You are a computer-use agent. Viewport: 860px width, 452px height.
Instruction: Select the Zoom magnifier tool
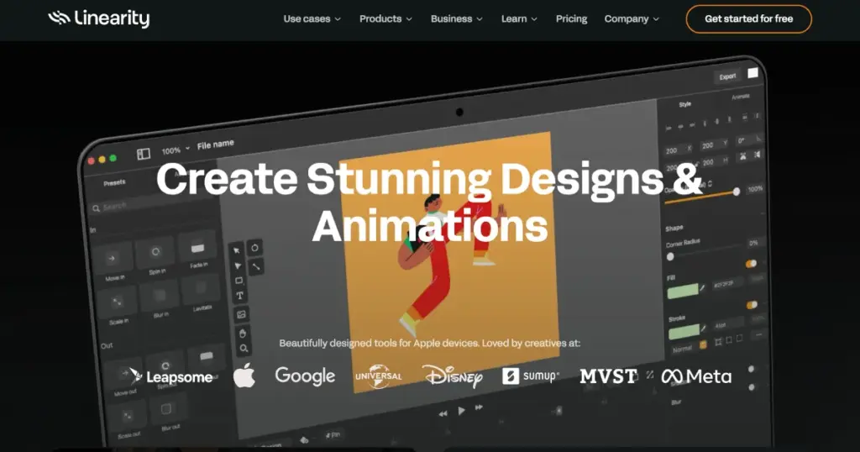coord(244,349)
